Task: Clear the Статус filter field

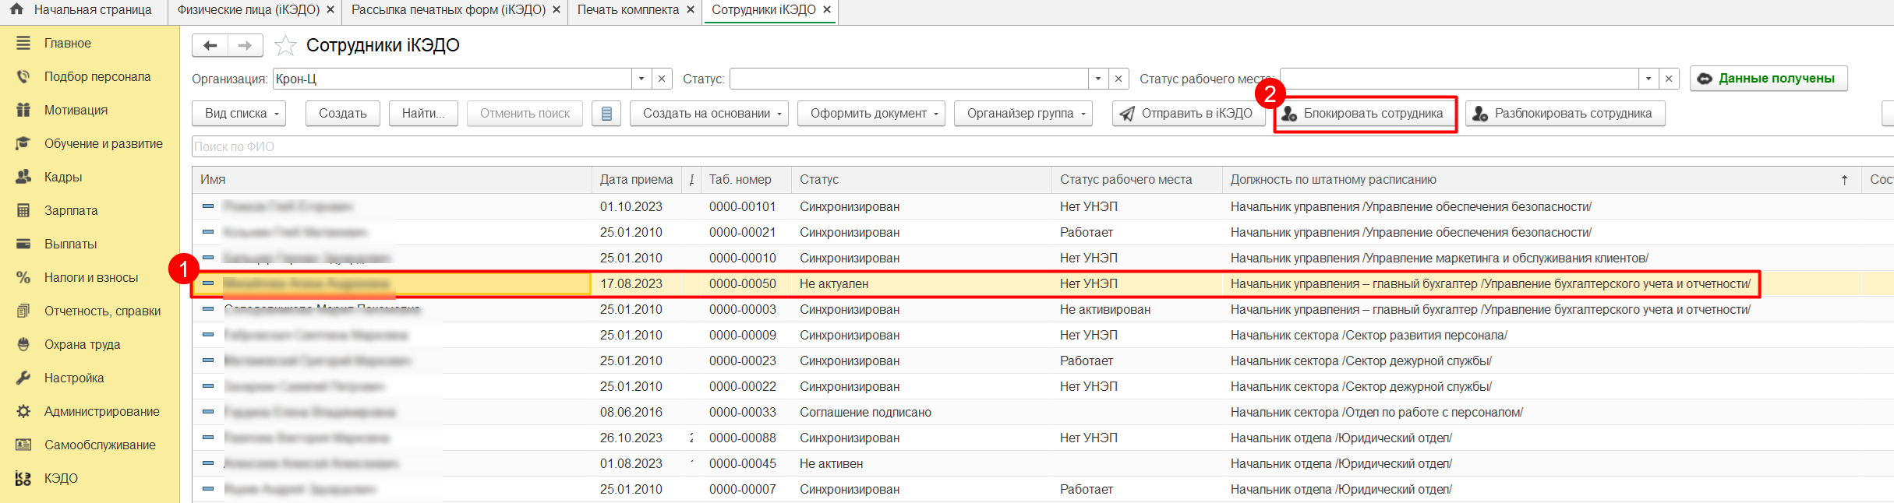Action: tap(1118, 79)
